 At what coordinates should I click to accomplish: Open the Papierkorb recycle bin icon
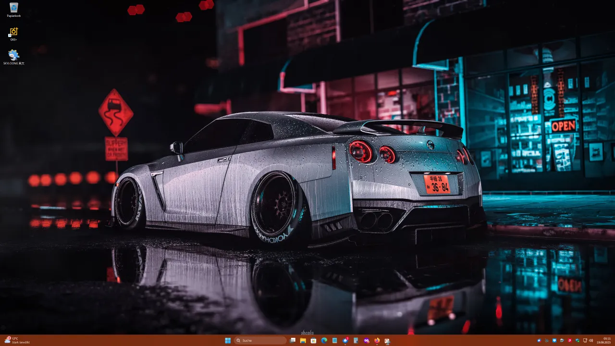pos(14,8)
